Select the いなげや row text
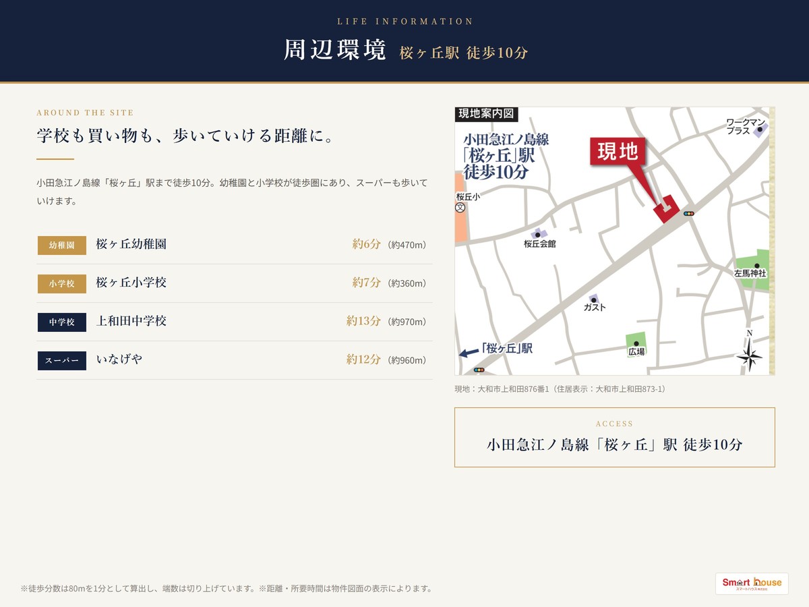This screenshot has height=607, width=809. 119,359
